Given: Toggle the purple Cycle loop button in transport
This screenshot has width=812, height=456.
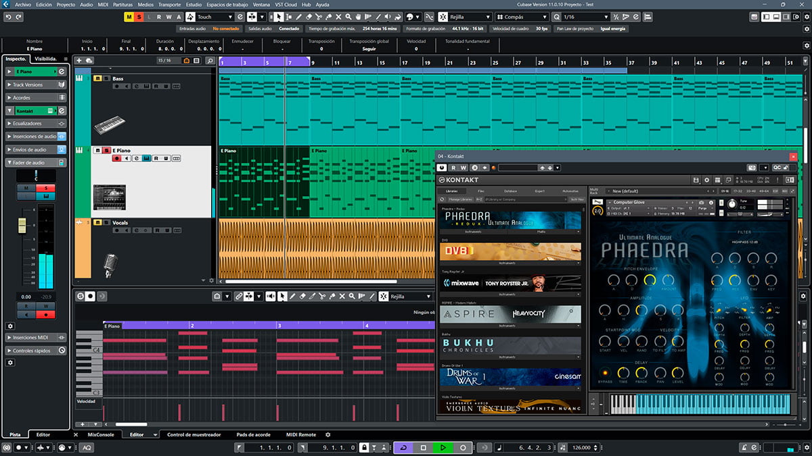Looking at the screenshot, I should point(403,447).
